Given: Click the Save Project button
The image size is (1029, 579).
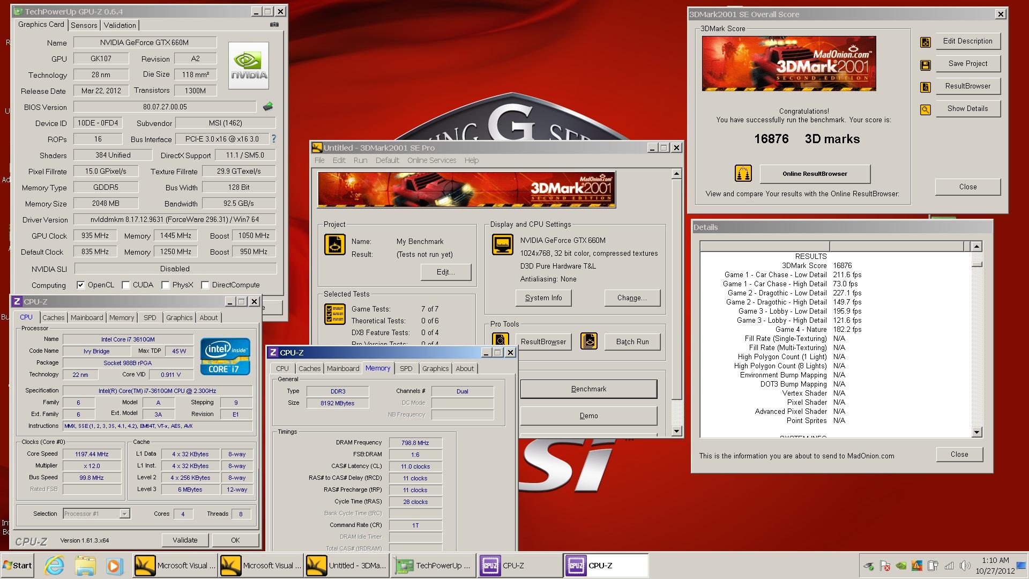Looking at the screenshot, I should pyautogui.click(x=968, y=63).
